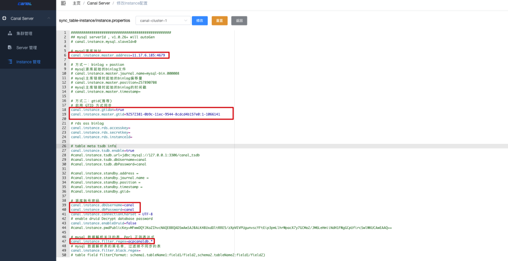Click comment line canal.instance.master.timestamp=
This screenshot has height=261, width=508.
click(x=106, y=92)
